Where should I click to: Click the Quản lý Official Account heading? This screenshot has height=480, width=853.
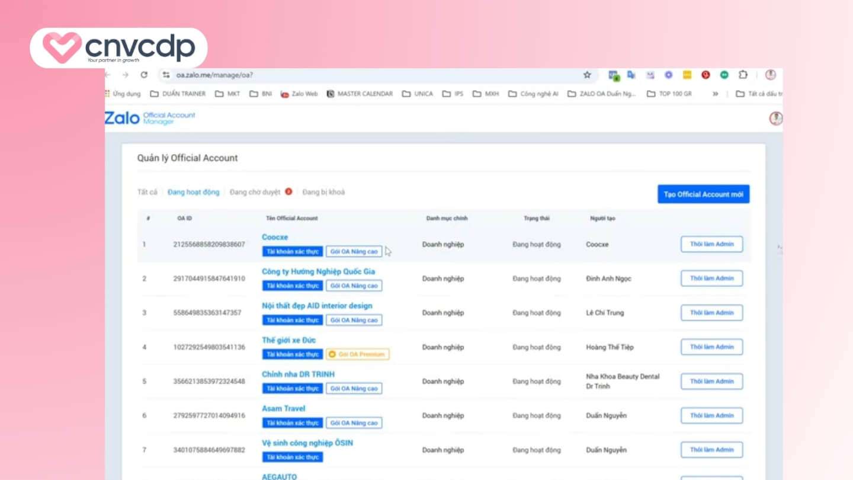tap(188, 158)
